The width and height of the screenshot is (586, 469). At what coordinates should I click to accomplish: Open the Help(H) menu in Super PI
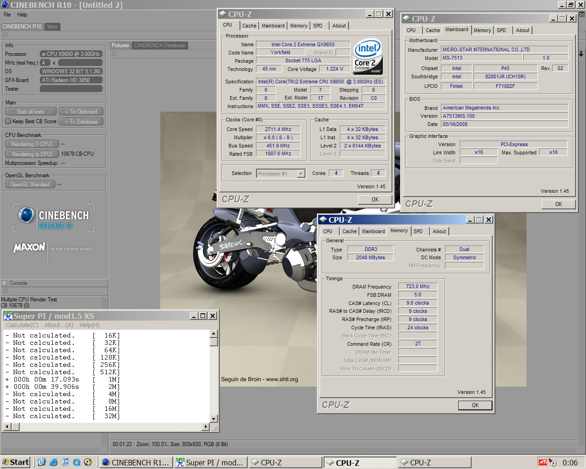pos(89,325)
